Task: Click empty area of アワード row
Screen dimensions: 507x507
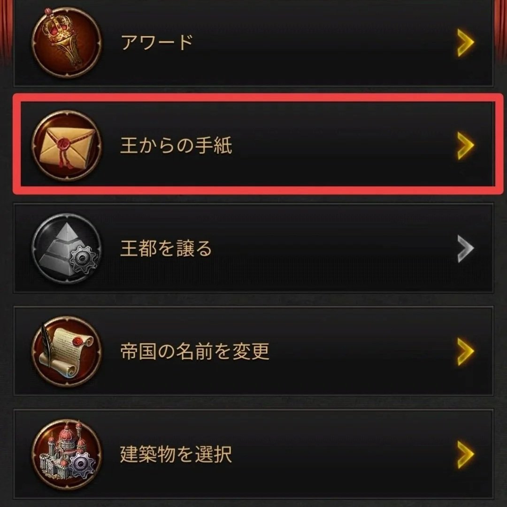Action: coord(323,42)
